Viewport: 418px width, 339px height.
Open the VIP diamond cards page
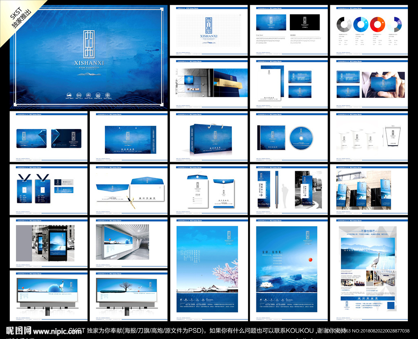pos(49,137)
